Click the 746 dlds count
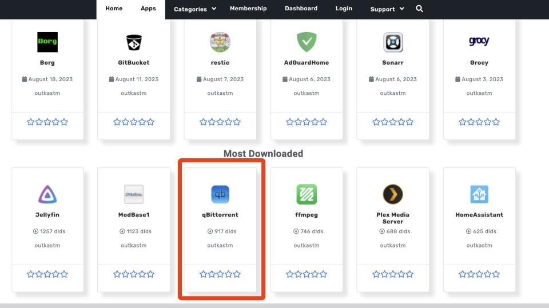 [308, 231]
